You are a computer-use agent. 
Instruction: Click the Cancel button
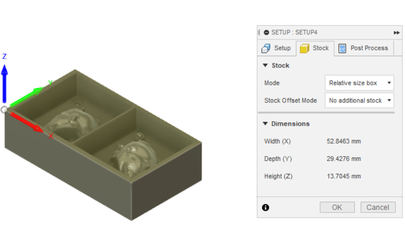point(378,207)
